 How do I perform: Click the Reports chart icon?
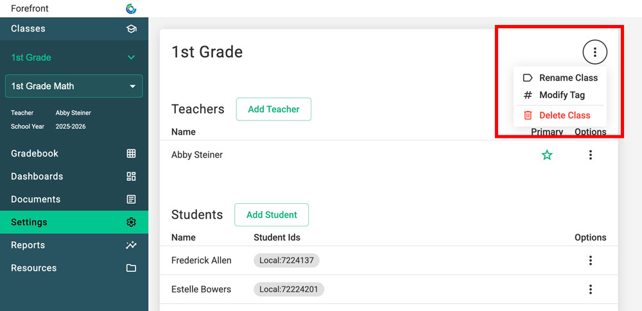[131, 245]
